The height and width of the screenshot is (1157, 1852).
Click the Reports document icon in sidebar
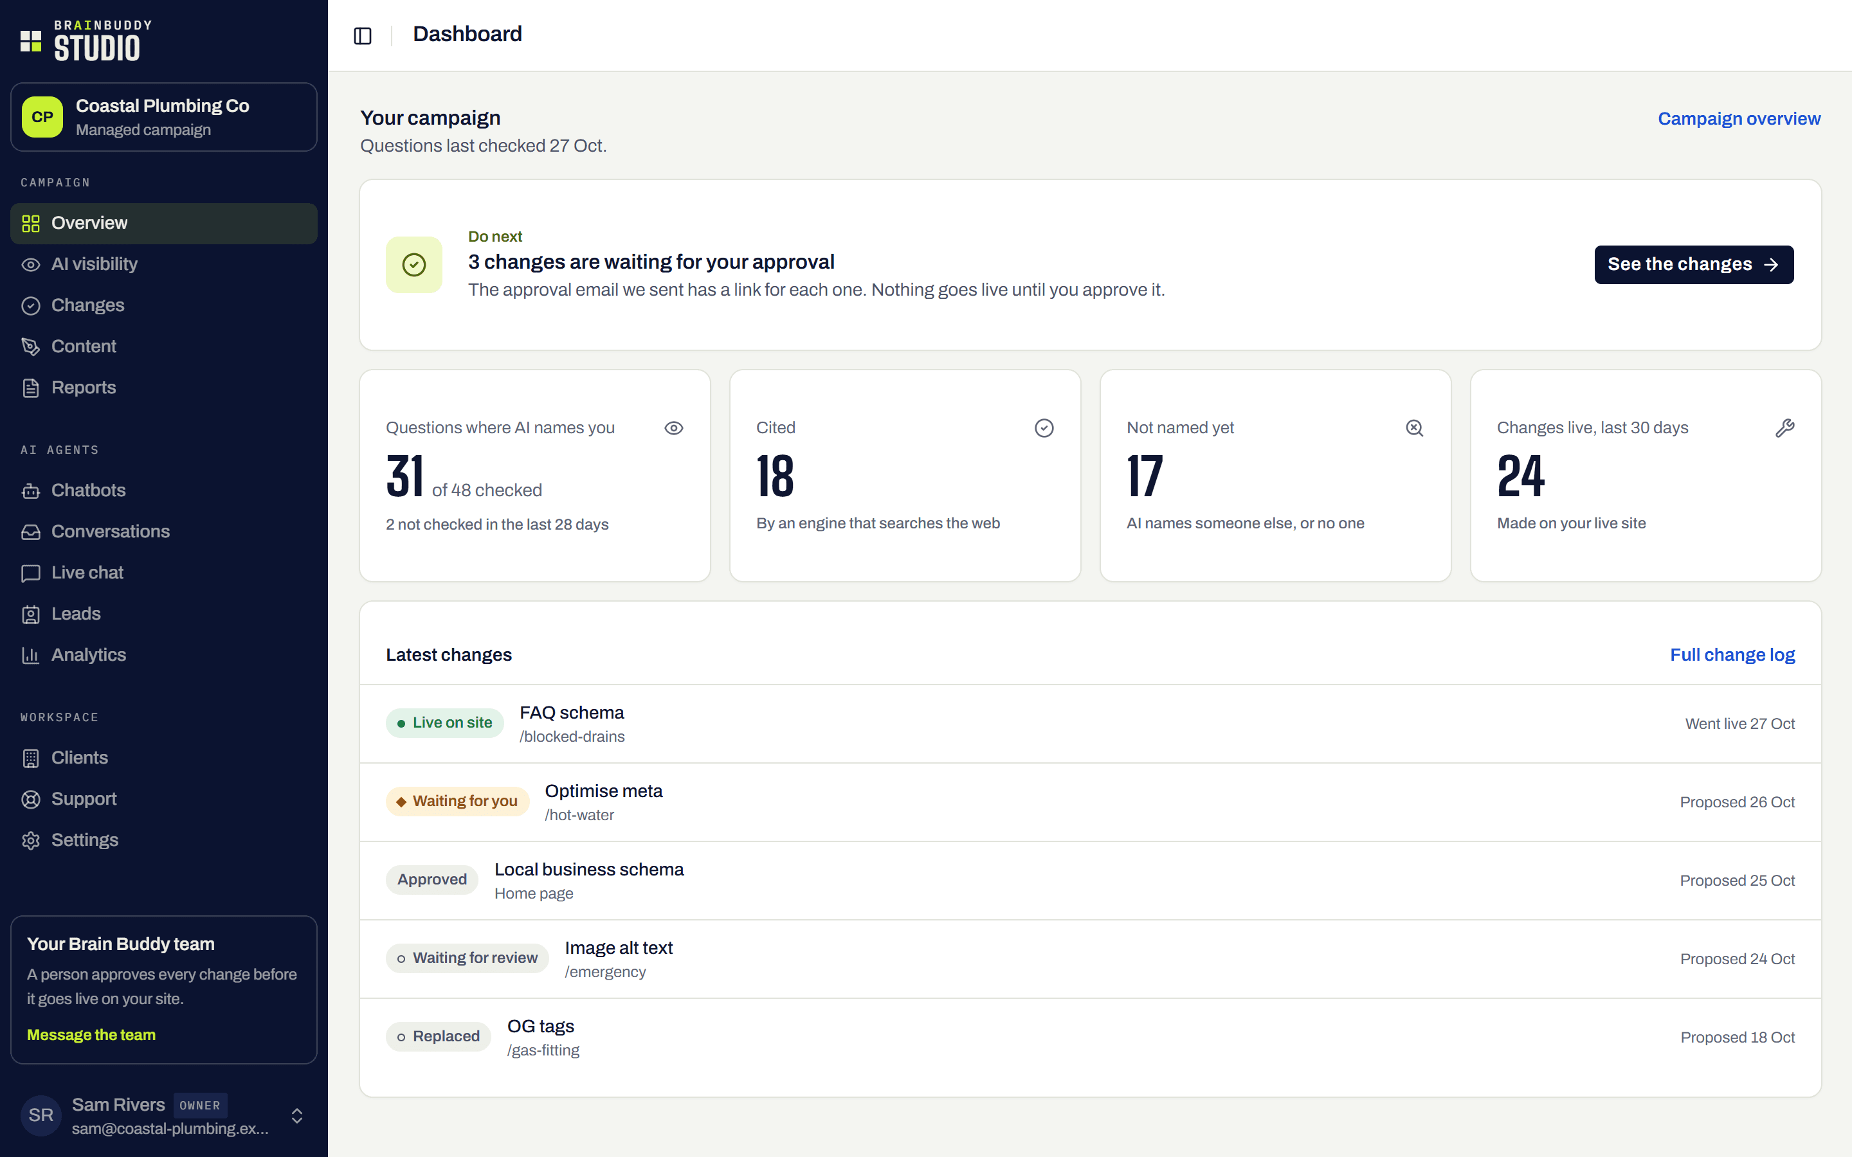pos(31,388)
